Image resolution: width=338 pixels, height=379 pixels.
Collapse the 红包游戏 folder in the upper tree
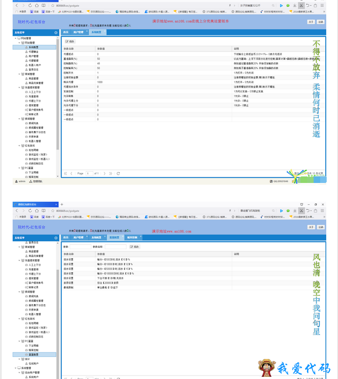(x=20, y=146)
